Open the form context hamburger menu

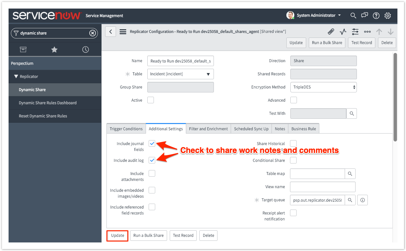(123, 32)
